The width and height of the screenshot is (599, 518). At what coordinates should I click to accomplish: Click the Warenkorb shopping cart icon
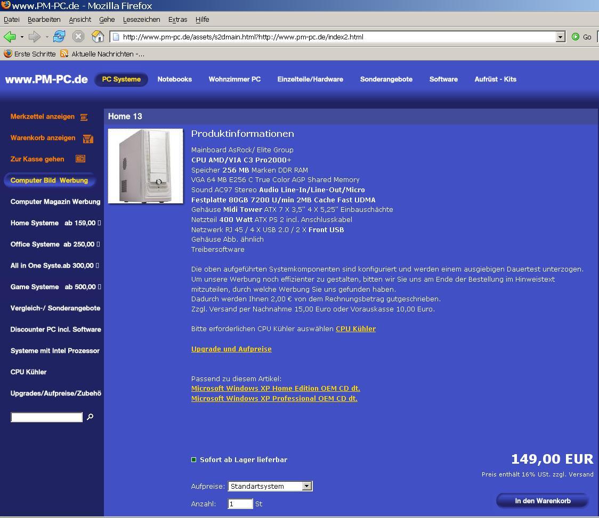click(88, 138)
